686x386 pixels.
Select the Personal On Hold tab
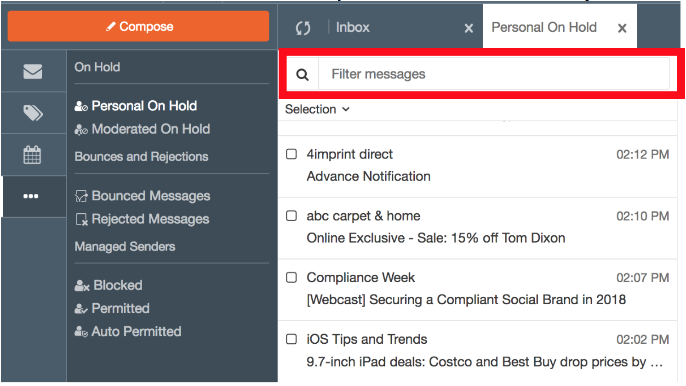coord(544,28)
